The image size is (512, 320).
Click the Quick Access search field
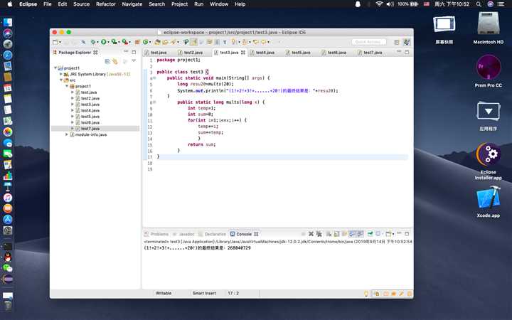(x=370, y=42)
